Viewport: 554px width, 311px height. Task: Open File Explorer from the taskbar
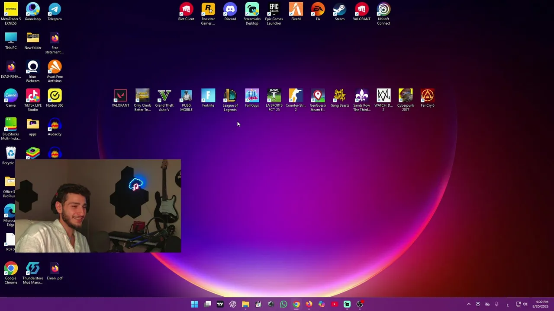[x=245, y=304]
